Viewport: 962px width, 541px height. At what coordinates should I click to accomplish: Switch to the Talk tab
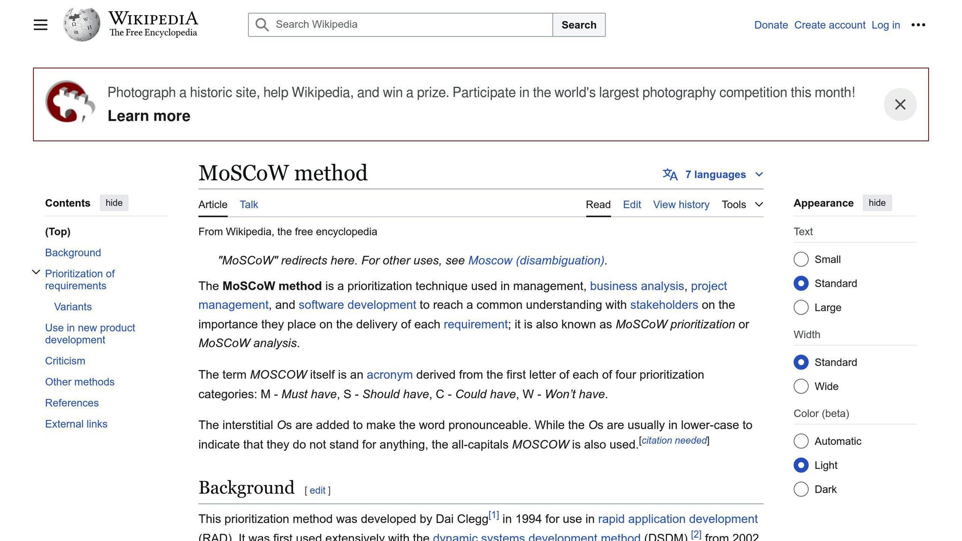point(248,204)
